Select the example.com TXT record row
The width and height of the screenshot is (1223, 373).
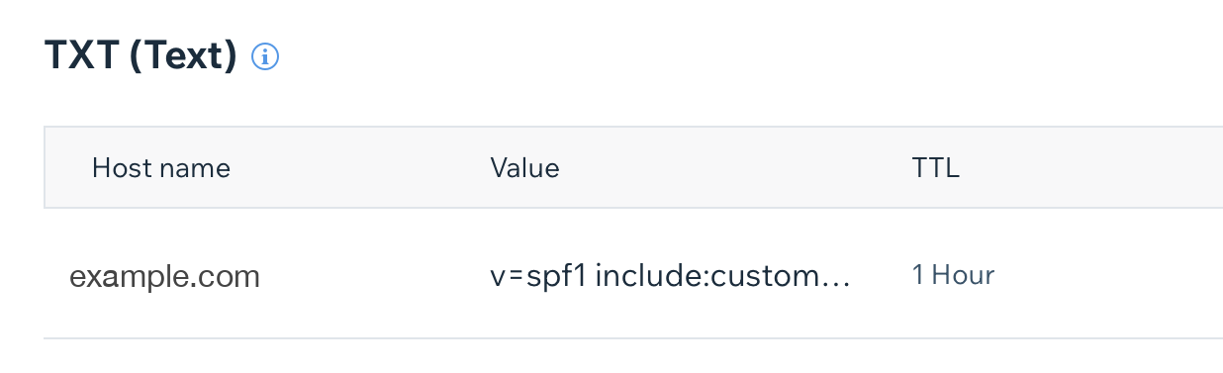pos(633,274)
